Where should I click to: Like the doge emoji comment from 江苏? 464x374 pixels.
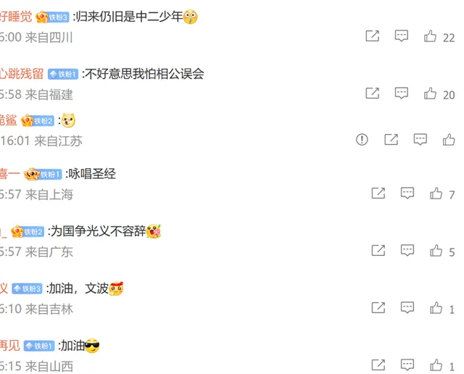[x=449, y=140]
